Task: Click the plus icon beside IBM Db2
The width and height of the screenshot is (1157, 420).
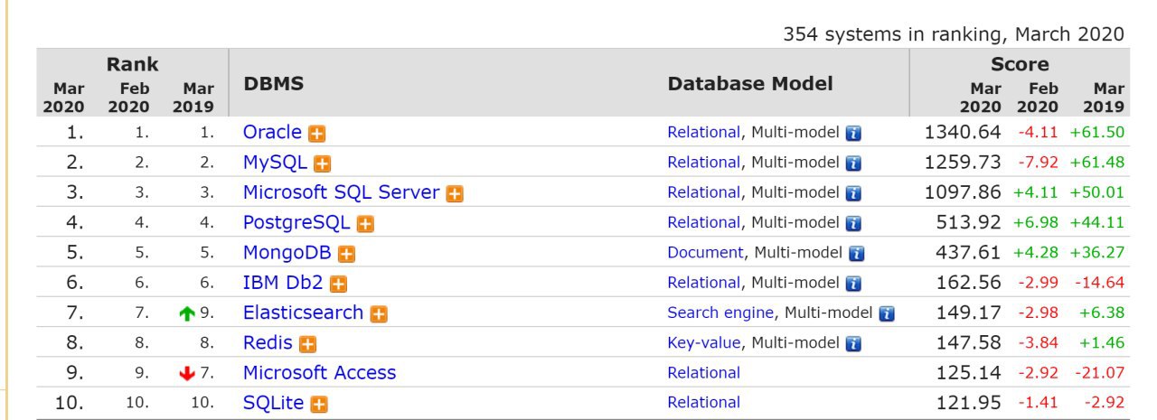Action: point(338,285)
